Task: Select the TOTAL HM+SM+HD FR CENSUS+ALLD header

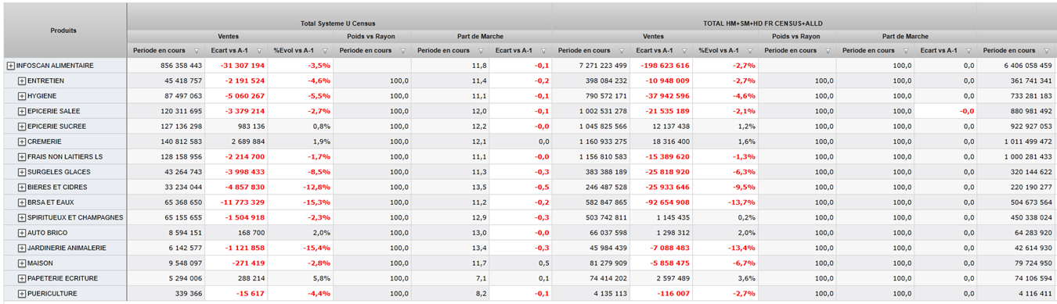Action: [764, 23]
